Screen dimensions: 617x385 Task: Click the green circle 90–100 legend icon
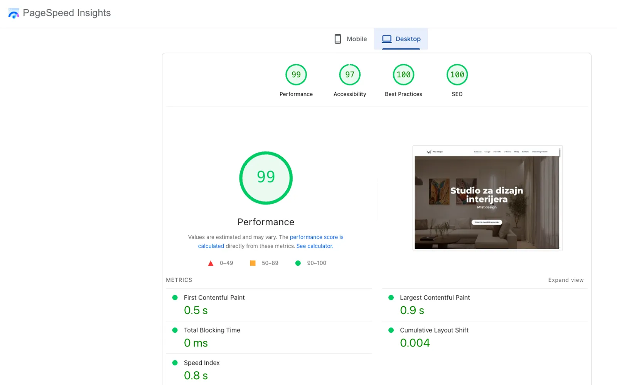[298, 263]
